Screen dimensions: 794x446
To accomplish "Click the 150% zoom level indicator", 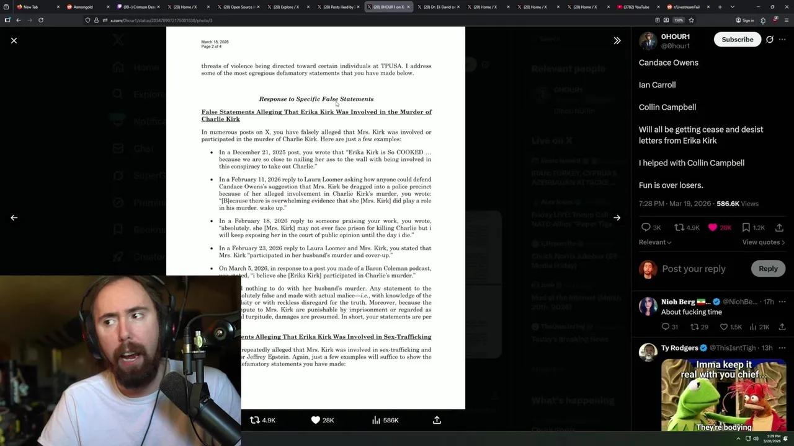I will tap(679, 20).
